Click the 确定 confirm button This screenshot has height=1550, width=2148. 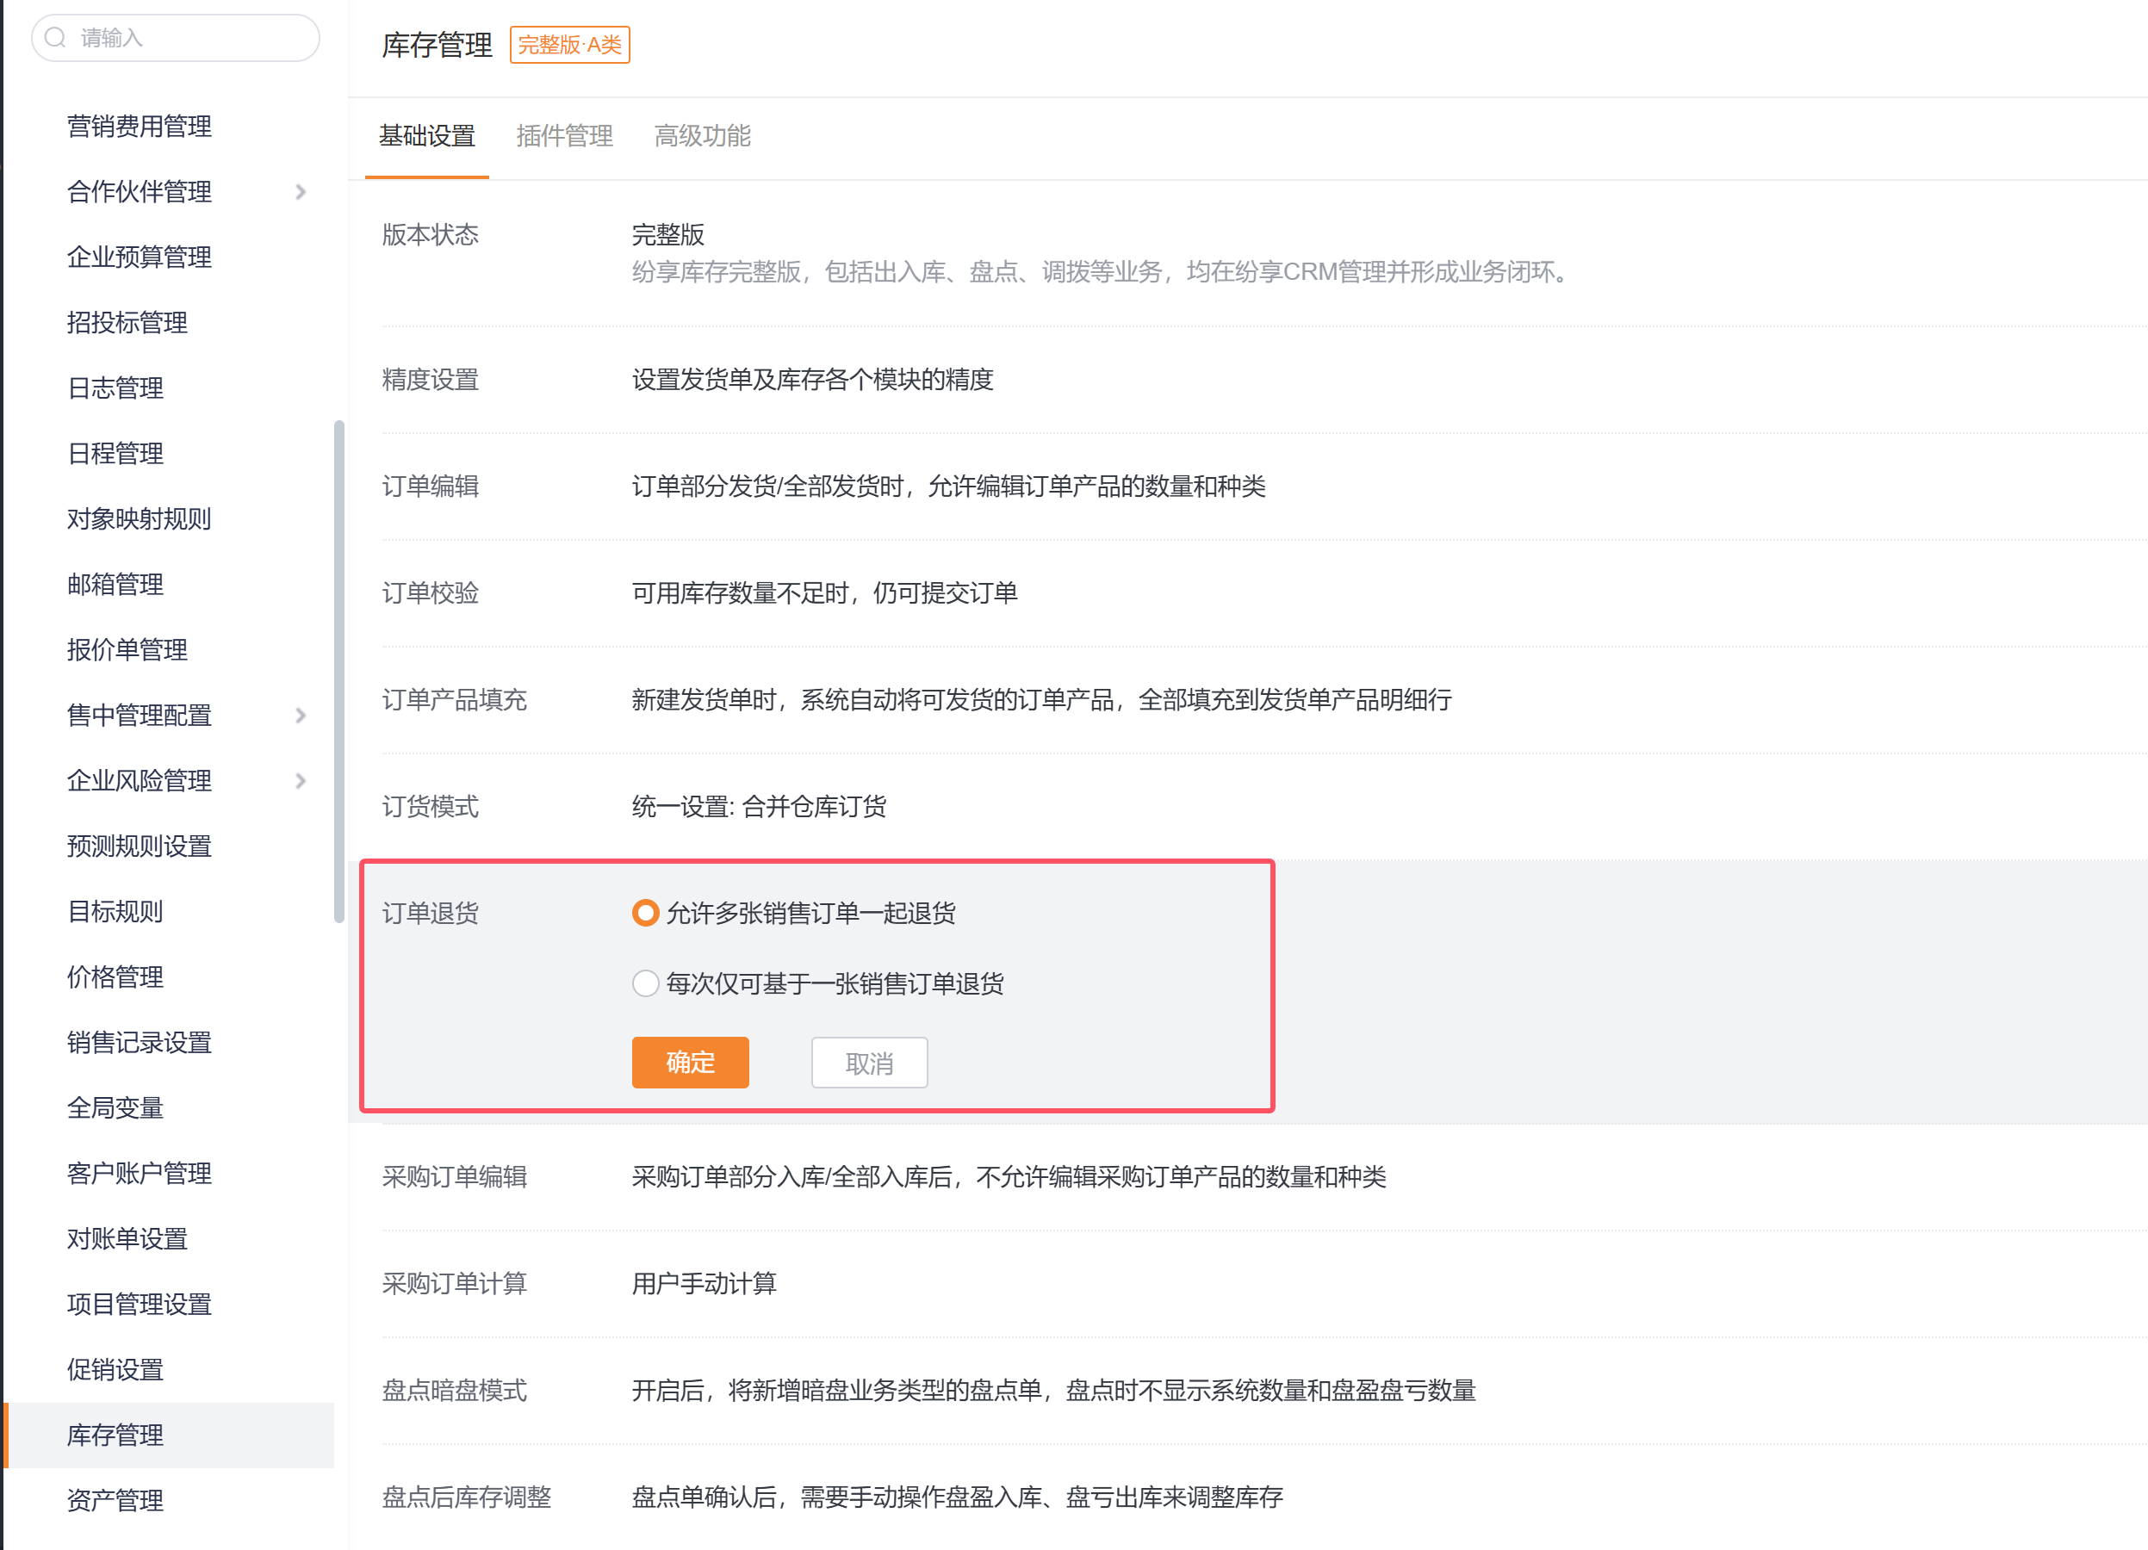tap(691, 1063)
